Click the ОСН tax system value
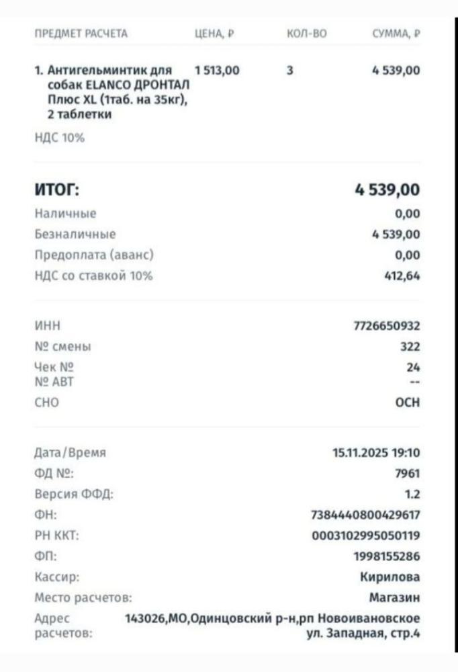Image resolution: width=458 pixels, height=672 pixels. pyautogui.click(x=407, y=403)
